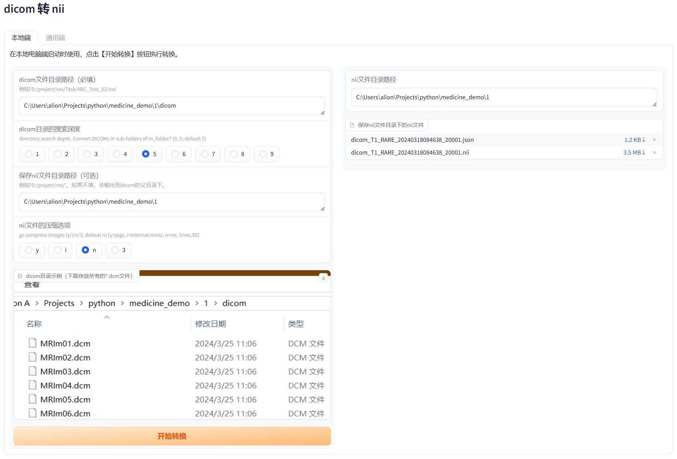Switch to the 本地端 tab

[x=21, y=38]
